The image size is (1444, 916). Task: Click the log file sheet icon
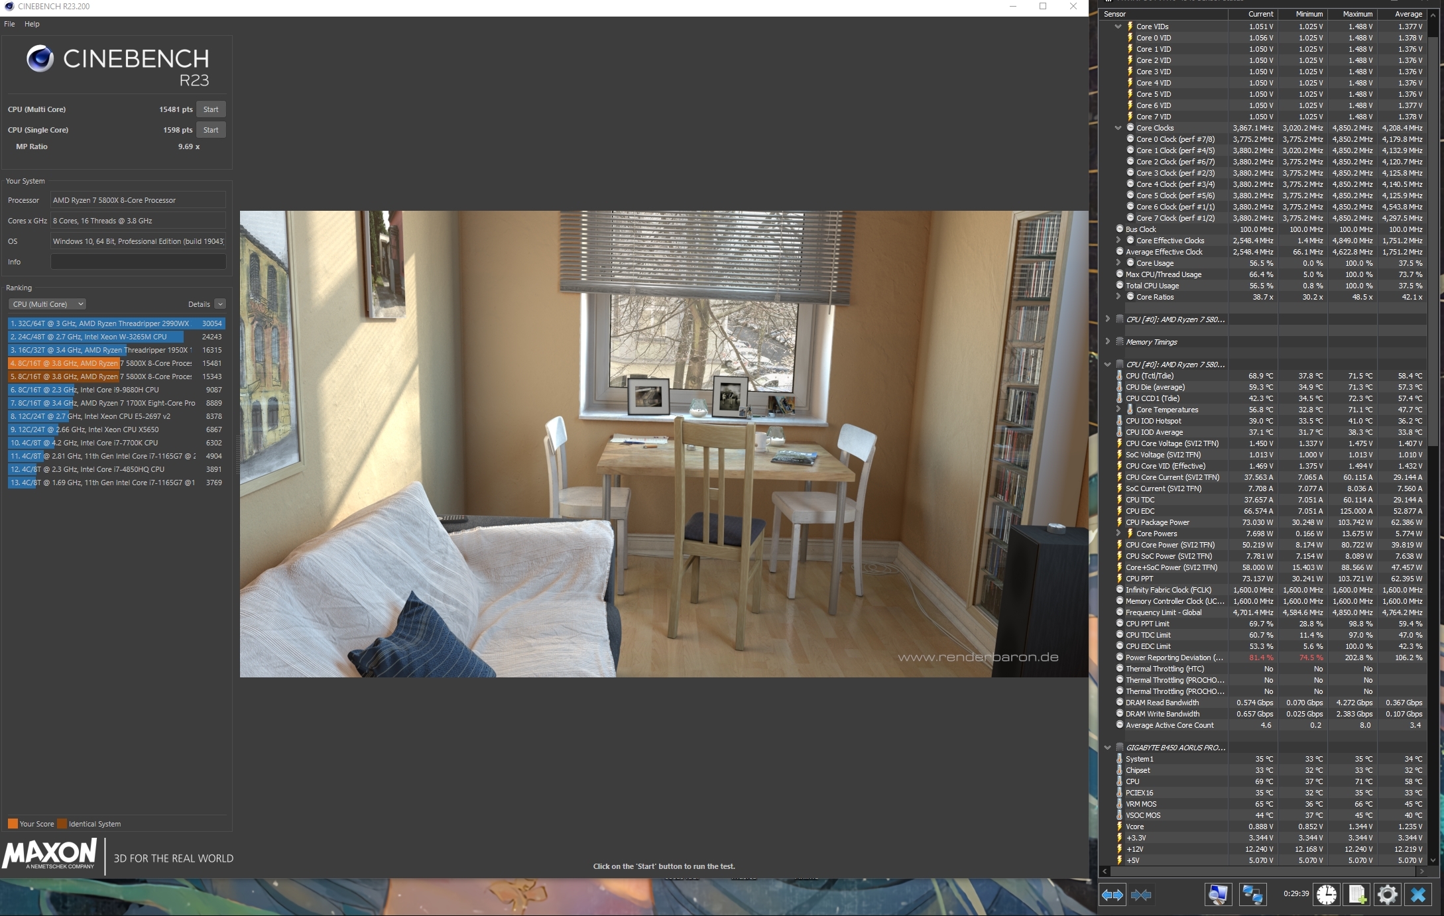(x=1356, y=895)
